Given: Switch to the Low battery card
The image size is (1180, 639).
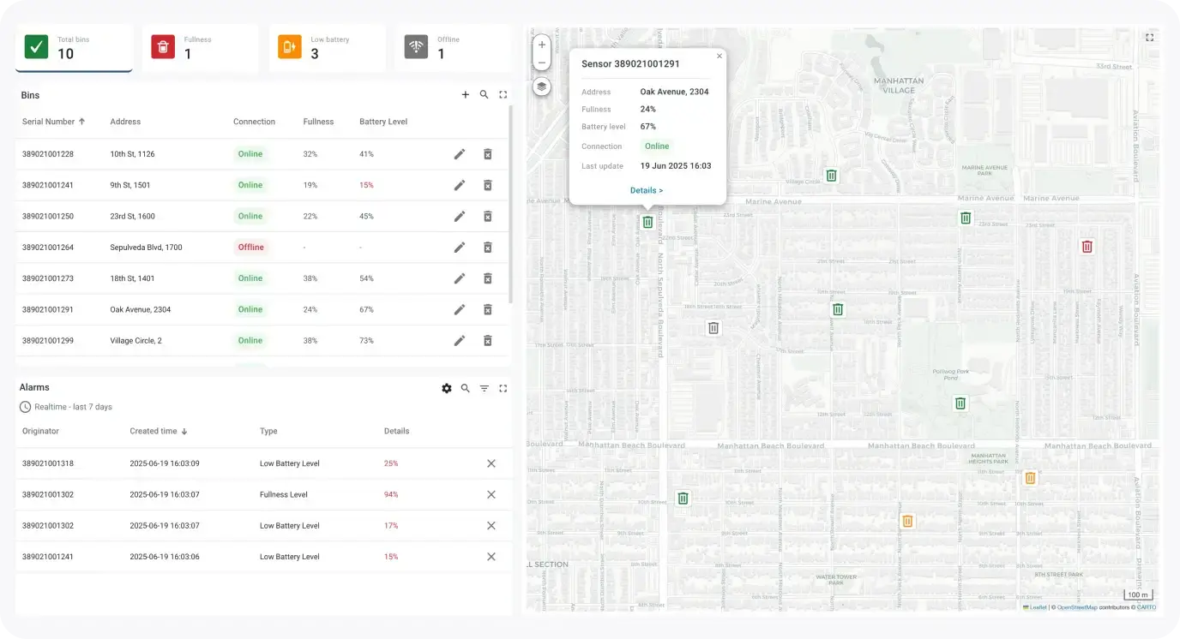Looking at the screenshot, I should point(327,47).
